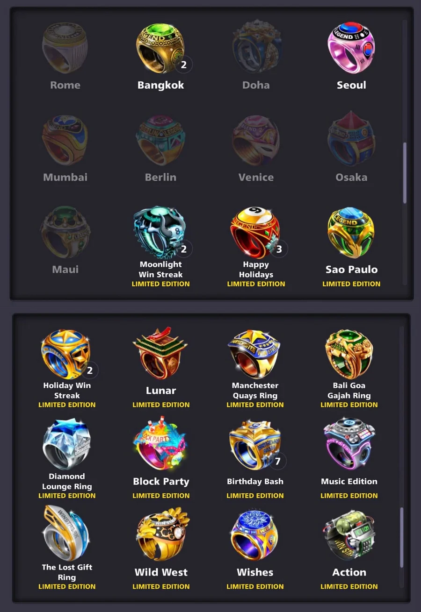Open the Moonlight Win Streak ring

[x=160, y=232]
